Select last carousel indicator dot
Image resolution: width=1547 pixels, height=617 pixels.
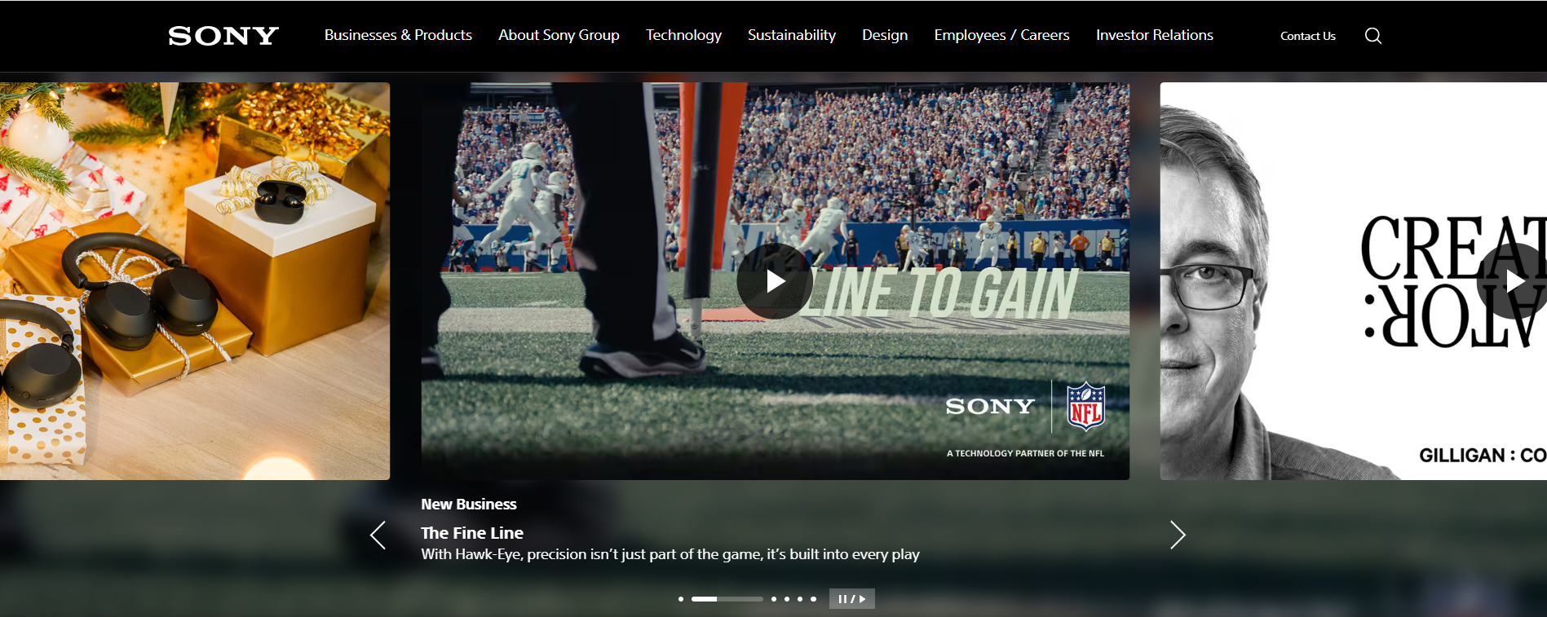tap(813, 599)
